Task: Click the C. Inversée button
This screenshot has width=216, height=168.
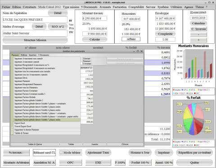Action: coord(198,29)
